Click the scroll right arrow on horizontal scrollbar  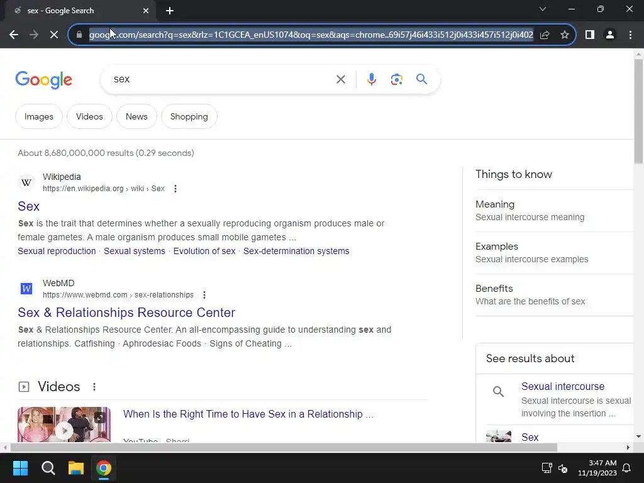click(x=628, y=447)
